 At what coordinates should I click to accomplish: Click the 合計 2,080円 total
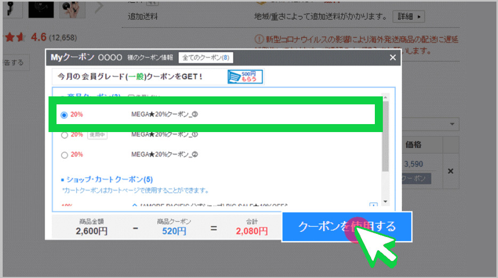tap(252, 231)
